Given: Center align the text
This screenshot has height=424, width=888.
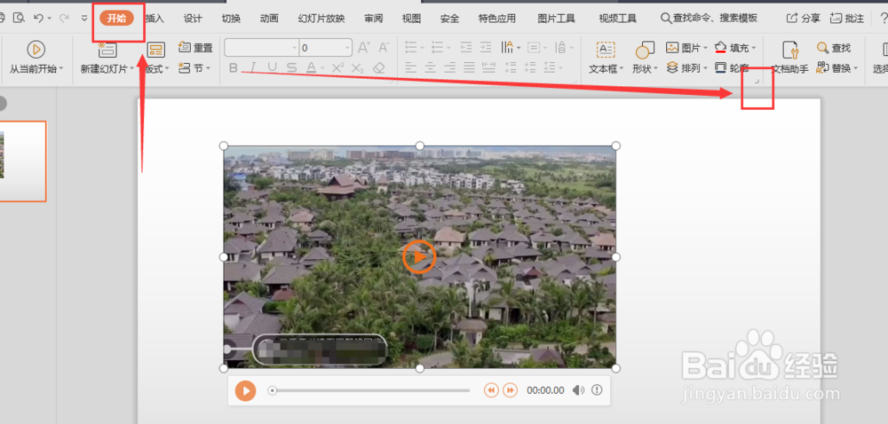Looking at the screenshot, I should pyautogui.click(x=431, y=67).
